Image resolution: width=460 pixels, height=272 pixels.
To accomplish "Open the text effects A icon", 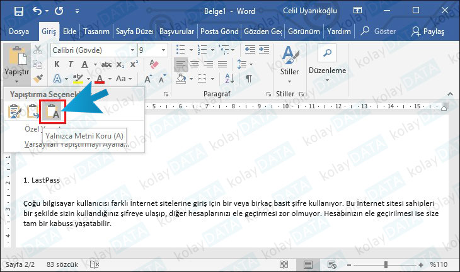I will pyautogui.click(x=57, y=79).
